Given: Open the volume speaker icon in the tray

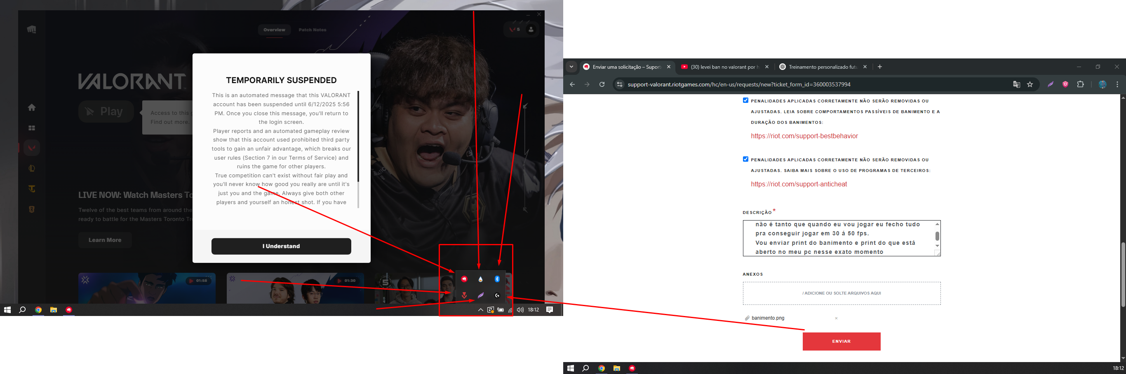Looking at the screenshot, I should tap(520, 310).
